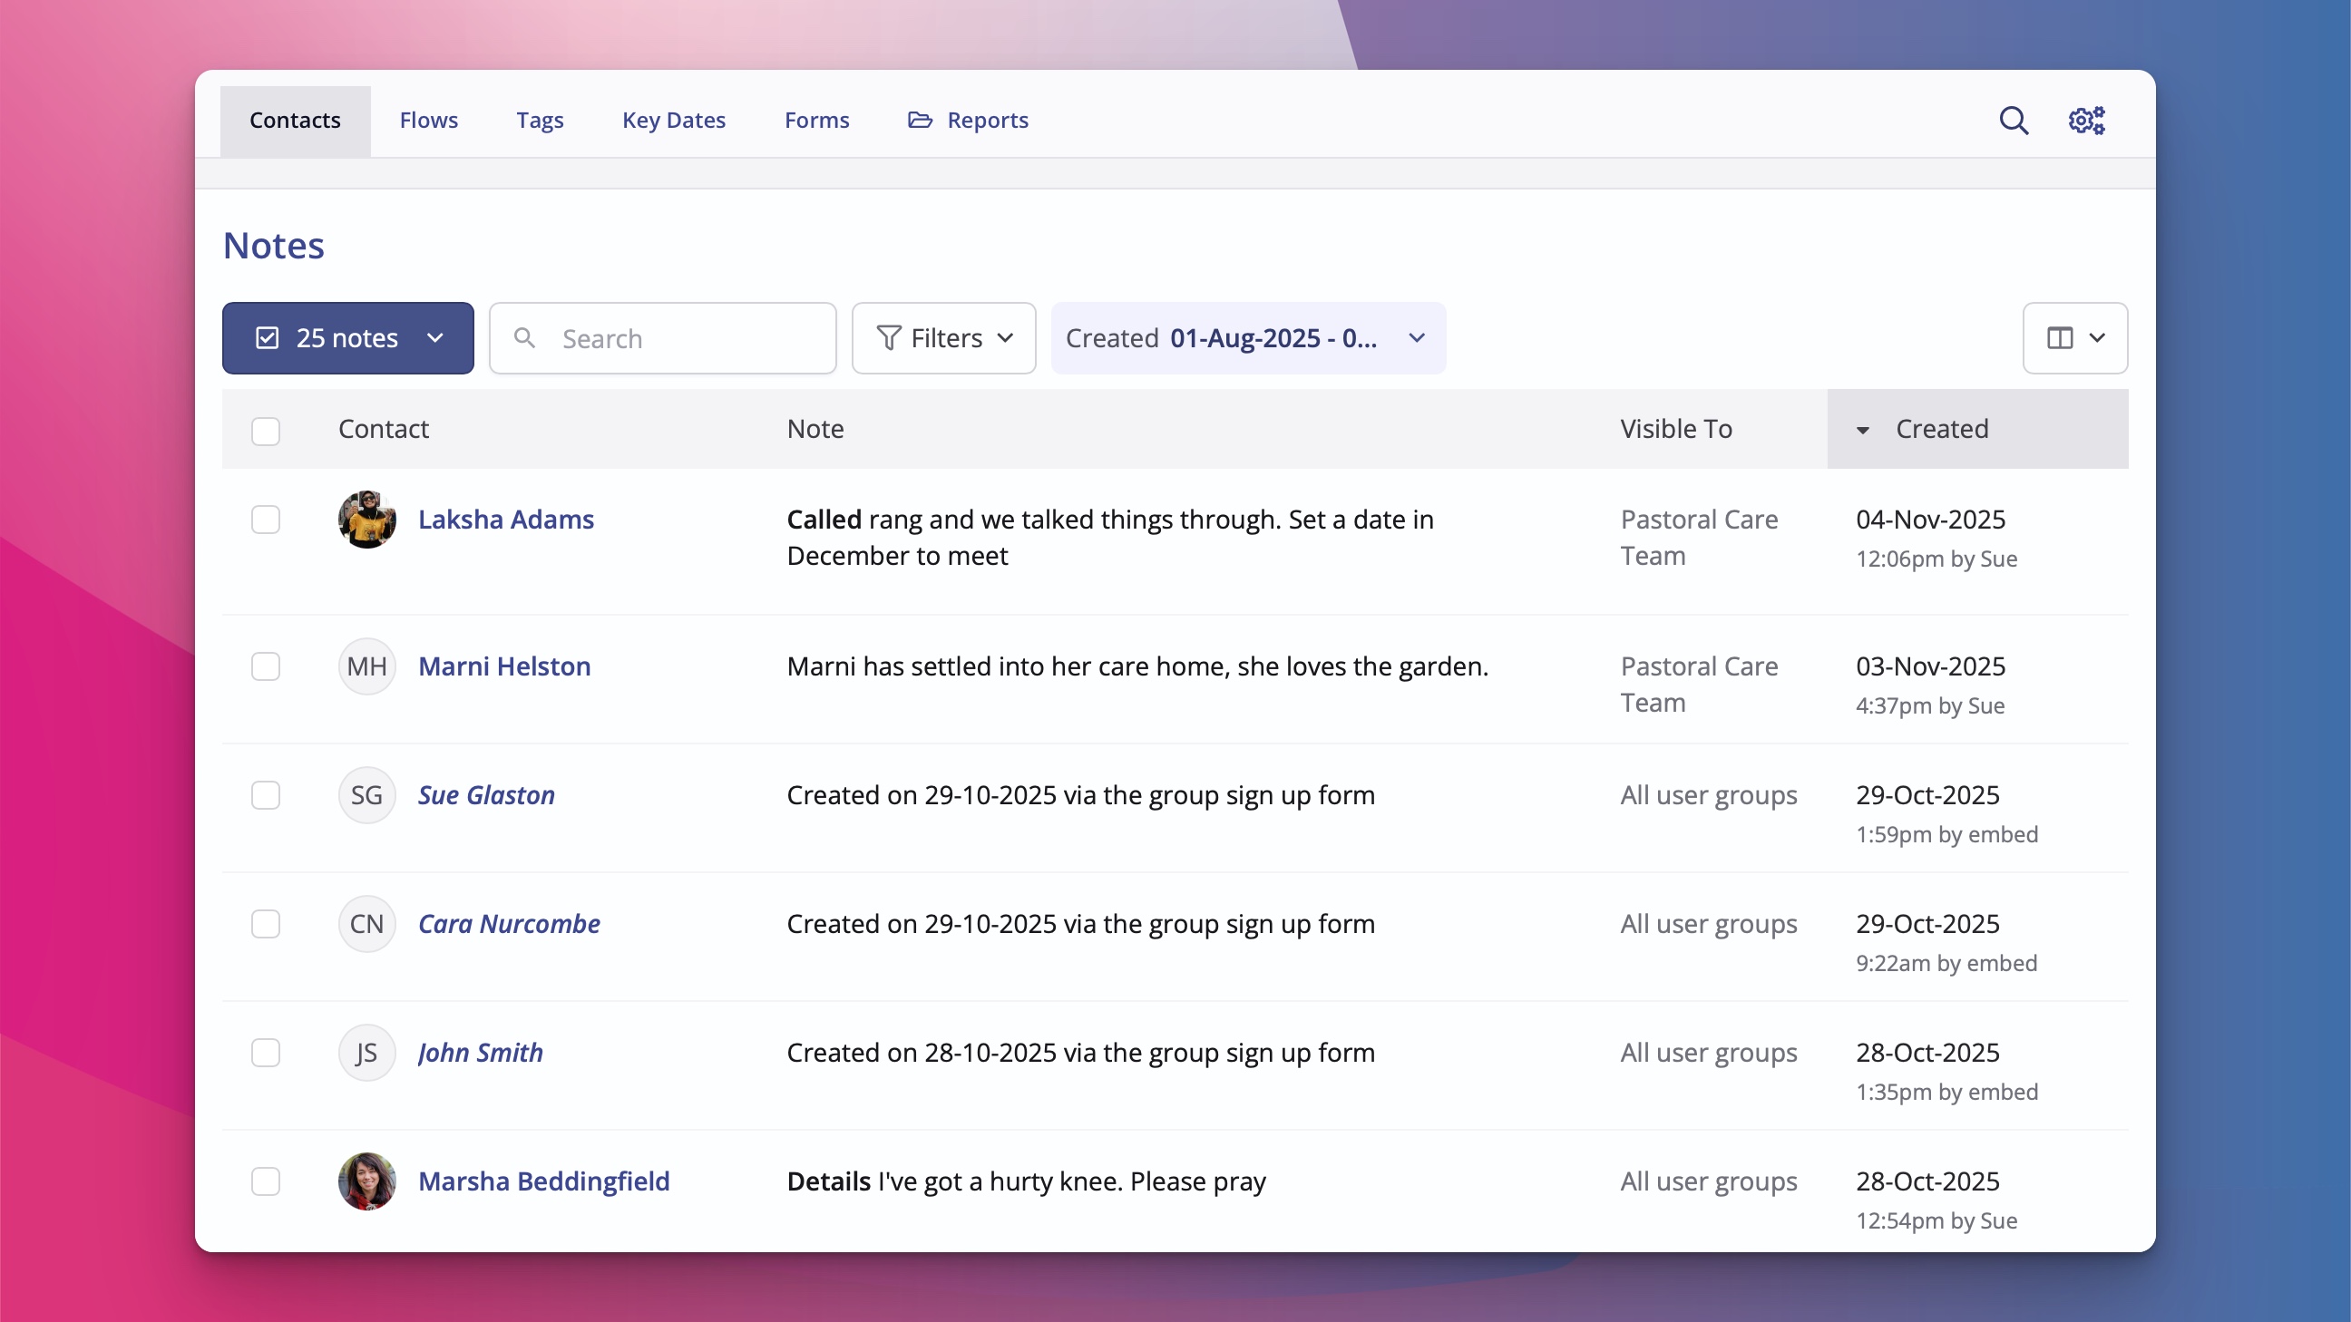Select the checkbox beside John Smith
This screenshot has width=2351, height=1322.
266,1053
